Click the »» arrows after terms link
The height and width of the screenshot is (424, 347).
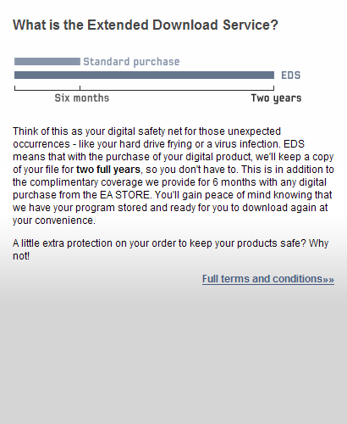point(328,280)
